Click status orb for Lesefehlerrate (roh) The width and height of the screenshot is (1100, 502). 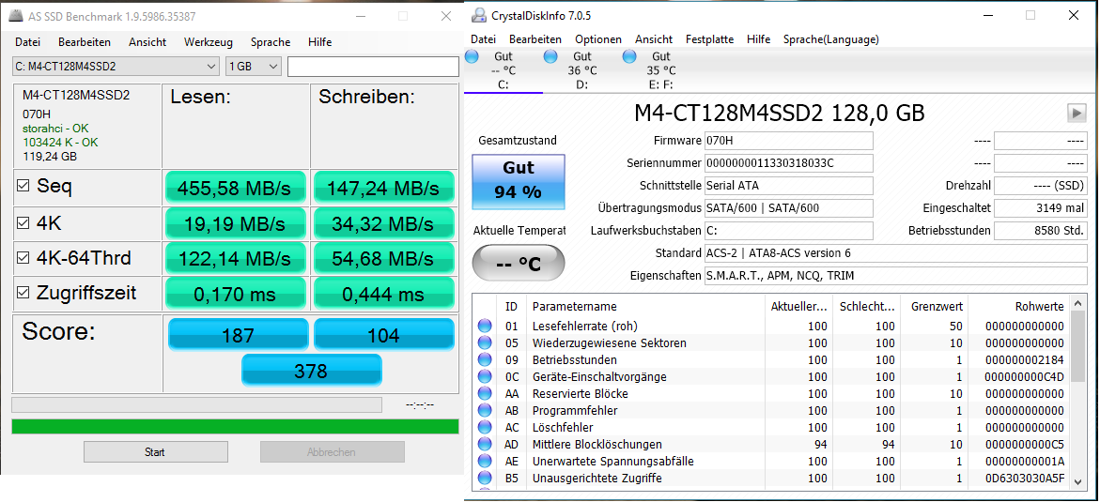click(x=485, y=326)
